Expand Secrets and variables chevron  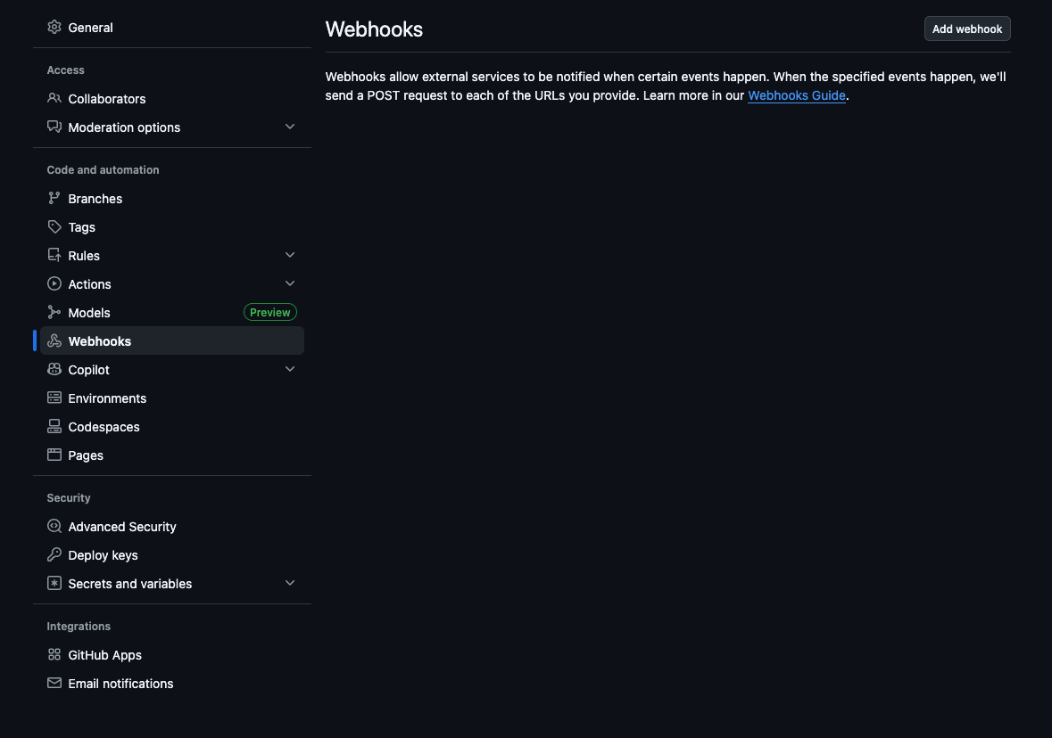[290, 584]
